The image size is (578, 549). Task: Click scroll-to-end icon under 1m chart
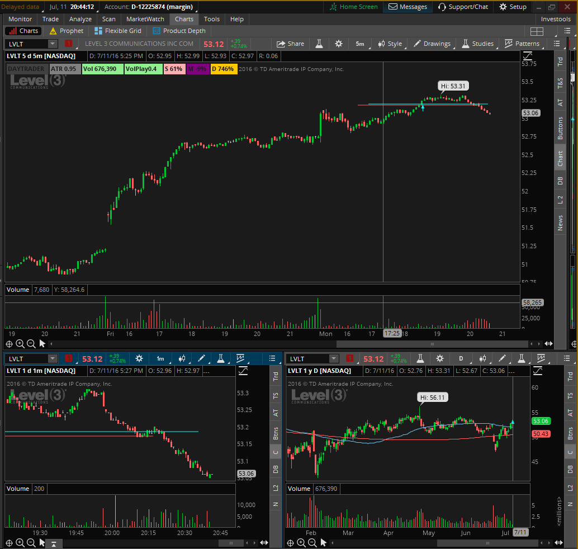(x=54, y=544)
